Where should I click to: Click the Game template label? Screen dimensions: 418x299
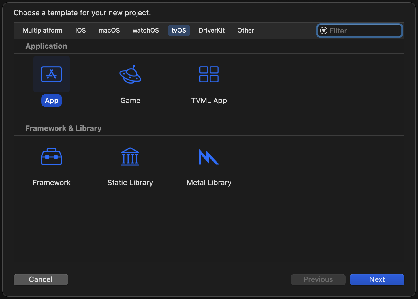tap(130, 101)
